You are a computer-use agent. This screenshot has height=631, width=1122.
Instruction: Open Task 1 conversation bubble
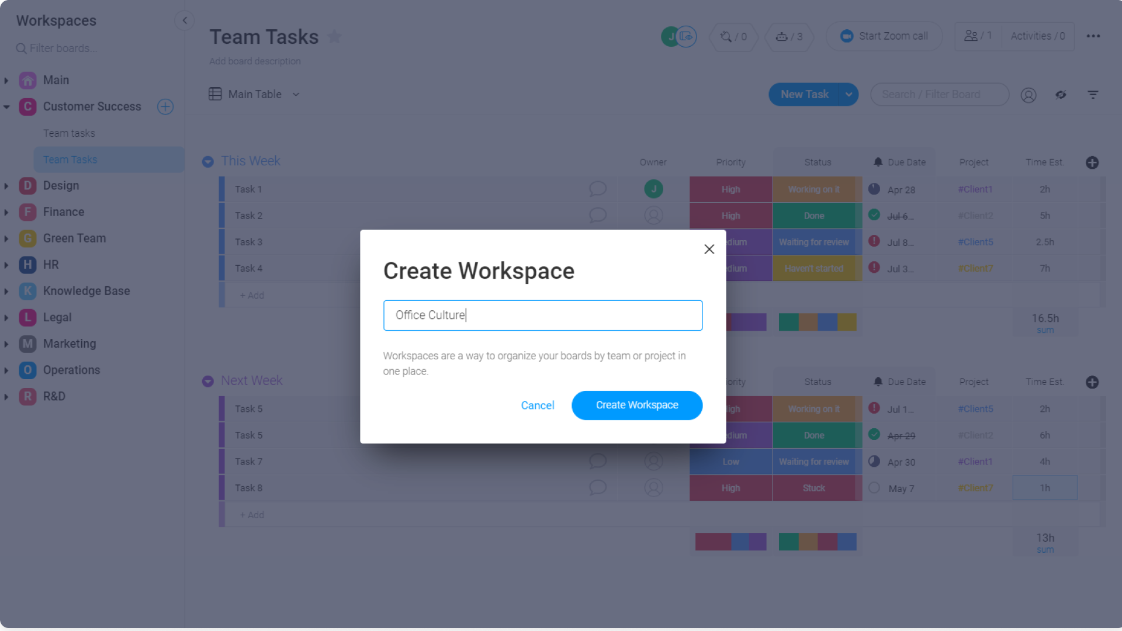point(597,189)
